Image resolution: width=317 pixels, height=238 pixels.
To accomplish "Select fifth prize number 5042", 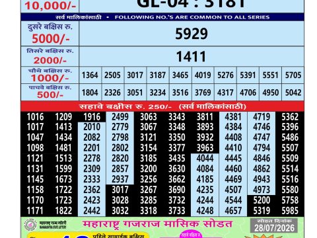I will coord(293,93).
